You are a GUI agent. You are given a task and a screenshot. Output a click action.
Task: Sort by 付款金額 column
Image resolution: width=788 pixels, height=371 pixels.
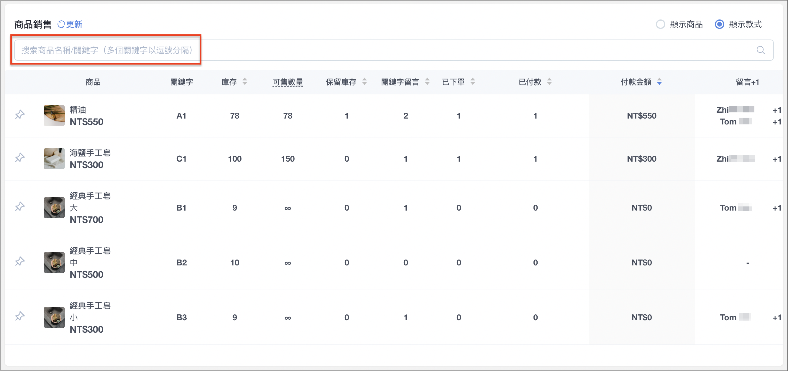pyautogui.click(x=659, y=82)
